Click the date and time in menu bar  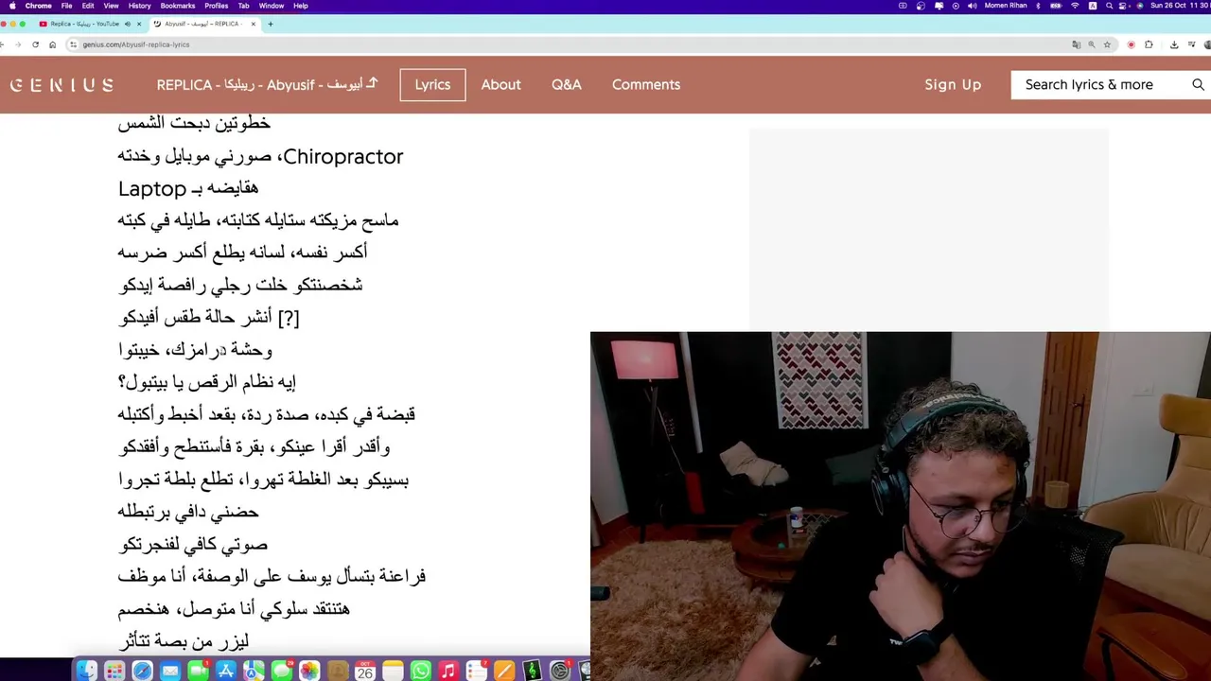(1180, 6)
